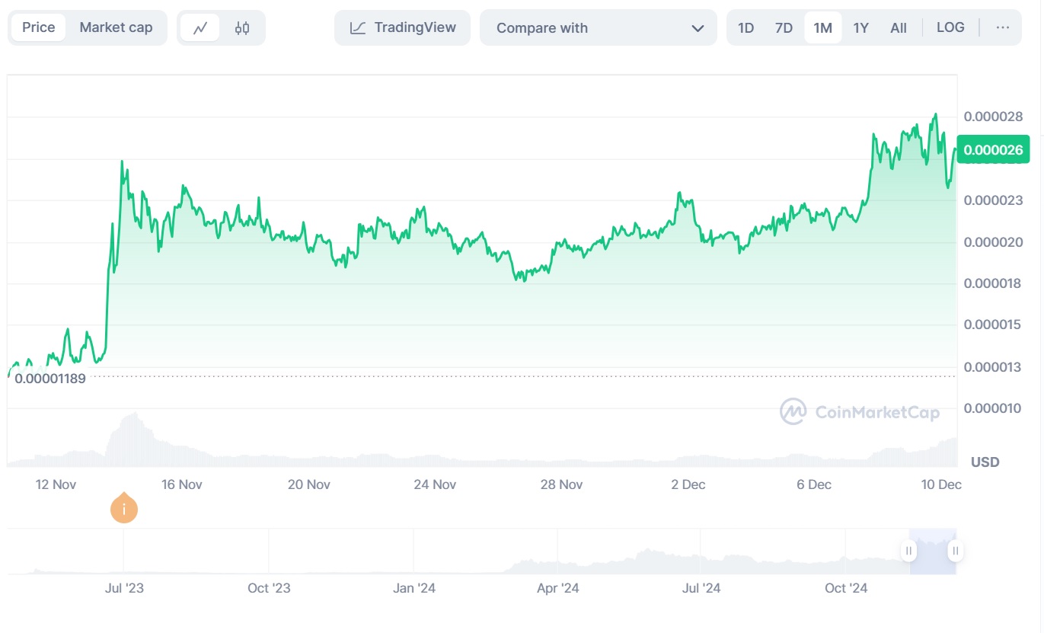Open the three-dots more options menu
This screenshot has width=1044, height=633.
point(1003,27)
